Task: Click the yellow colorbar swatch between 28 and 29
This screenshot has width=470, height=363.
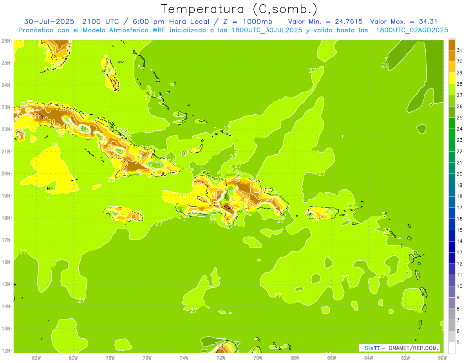Action: [452, 78]
